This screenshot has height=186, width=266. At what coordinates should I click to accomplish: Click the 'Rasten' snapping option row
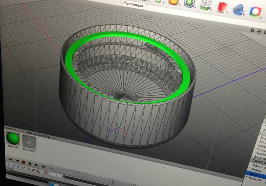point(259,157)
